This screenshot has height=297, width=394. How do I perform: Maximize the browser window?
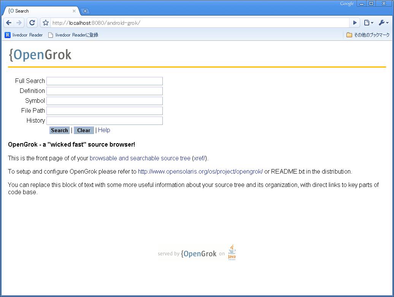tap(371, 3)
